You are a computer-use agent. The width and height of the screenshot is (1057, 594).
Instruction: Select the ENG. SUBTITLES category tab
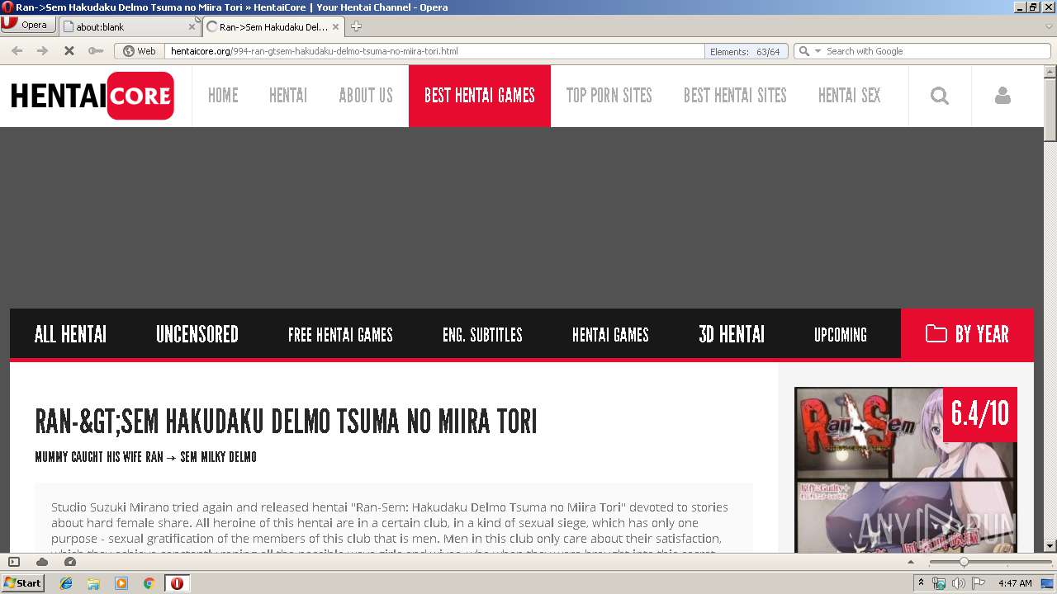click(482, 334)
